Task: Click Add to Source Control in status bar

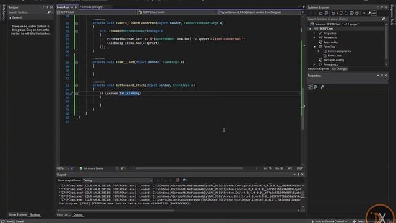Action: (330, 221)
